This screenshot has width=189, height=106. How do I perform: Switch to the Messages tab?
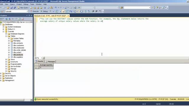[x=50, y=62]
